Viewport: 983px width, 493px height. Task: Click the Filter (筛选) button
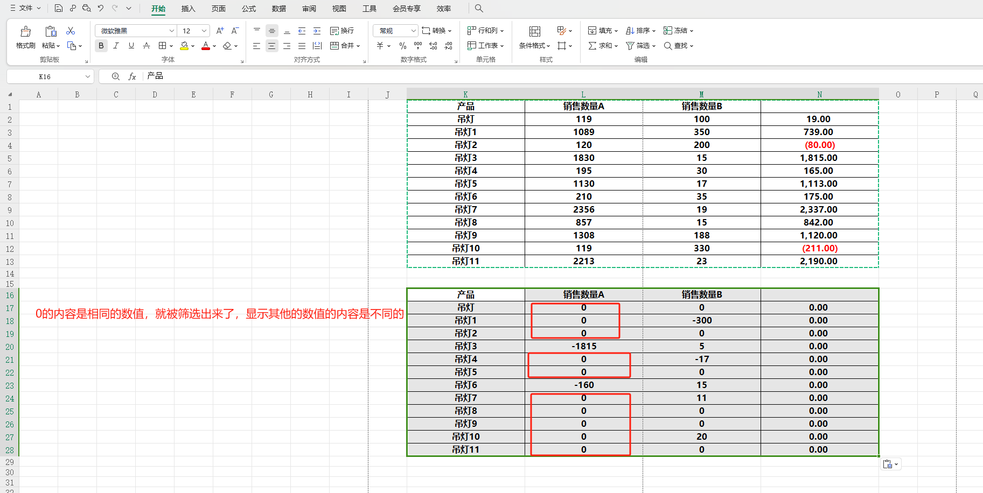(640, 46)
